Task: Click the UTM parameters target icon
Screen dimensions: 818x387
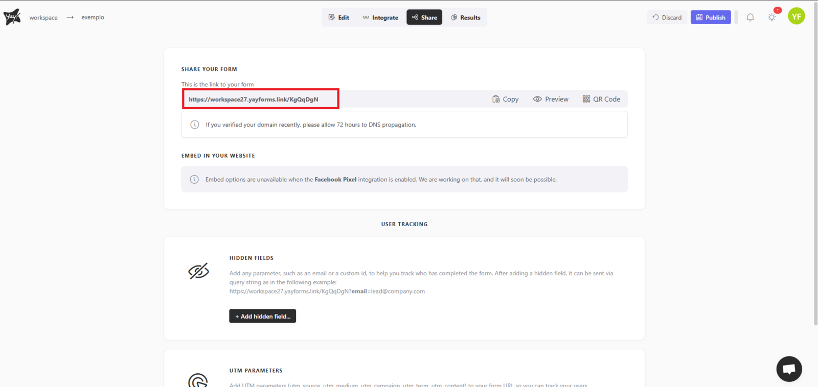Action: click(x=198, y=380)
